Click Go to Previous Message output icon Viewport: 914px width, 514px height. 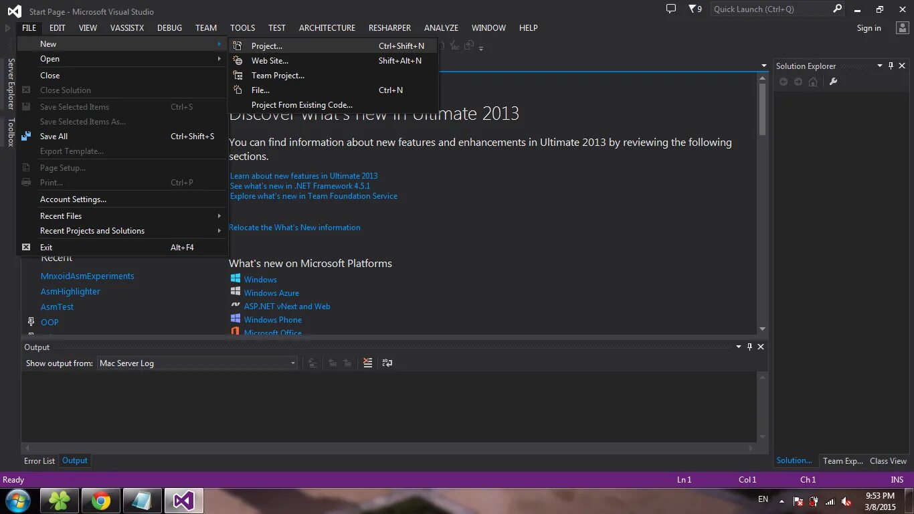click(333, 363)
